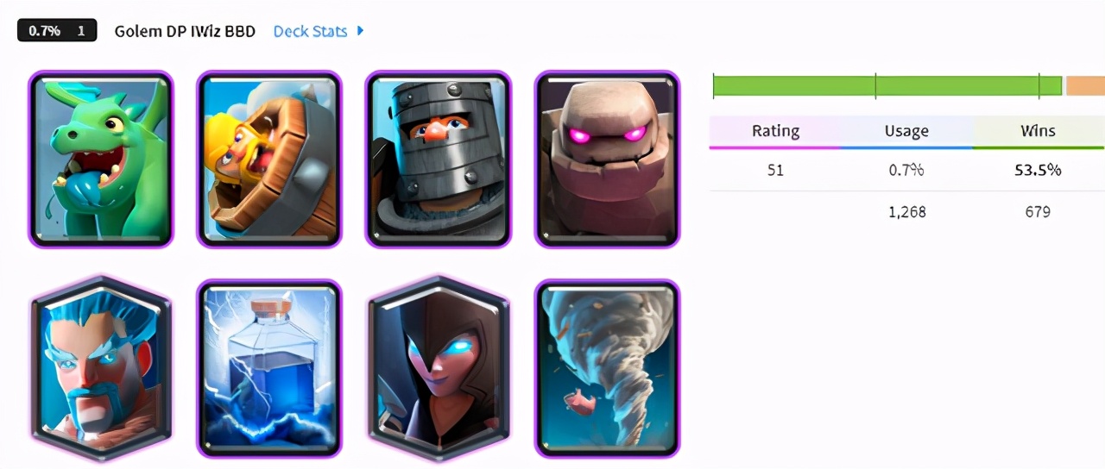
Task: Open the Deck Stats link
Action: point(310,31)
